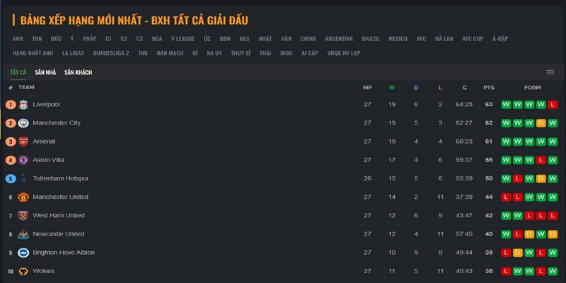Select the TẤT CẢ standings tab

(18, 73)
